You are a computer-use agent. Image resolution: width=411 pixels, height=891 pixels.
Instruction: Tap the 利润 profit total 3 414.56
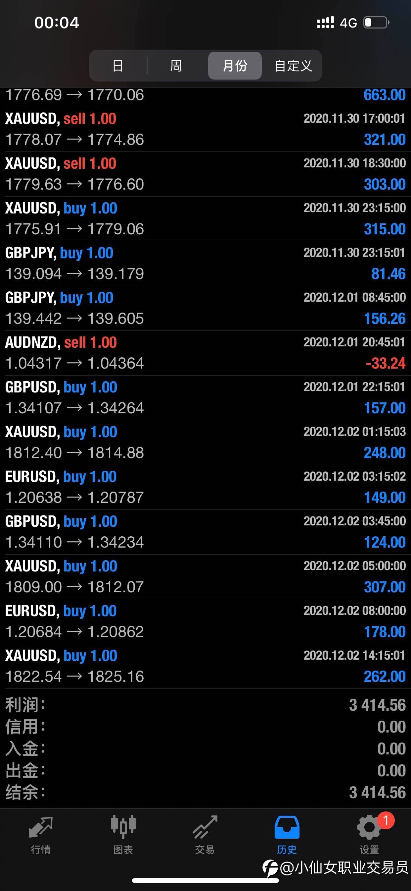[x=377, y=705]
